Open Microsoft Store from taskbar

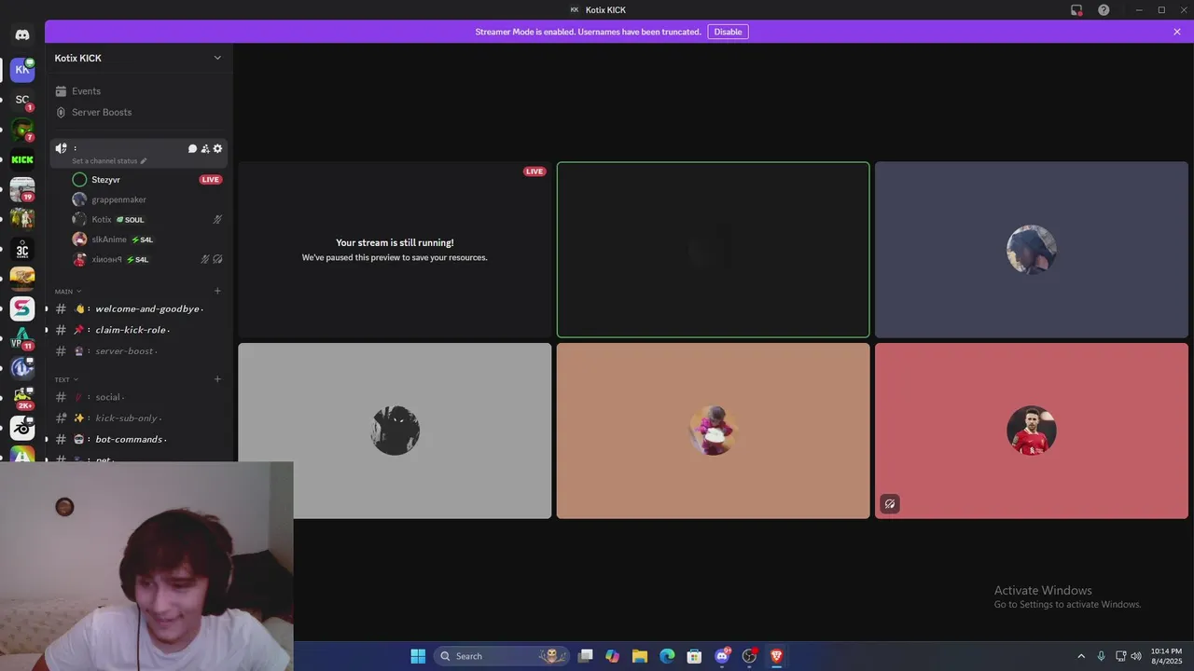pyautogui.click(x=694, y=656)
